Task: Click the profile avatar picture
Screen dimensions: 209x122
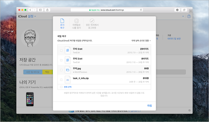Action: (x=30, y=38)
